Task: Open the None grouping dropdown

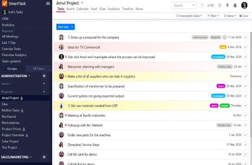Action: 230,16
